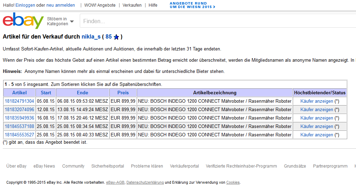Open Angebote rund um die Wiesn 2015 banner
Viewport: 356px width, 190px height.
point(193,5)
